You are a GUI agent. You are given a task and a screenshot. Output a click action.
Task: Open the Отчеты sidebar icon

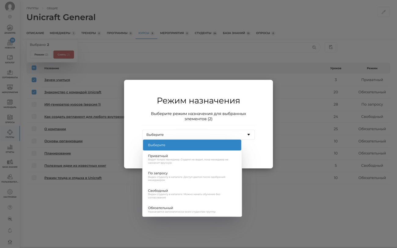point(10,149)
